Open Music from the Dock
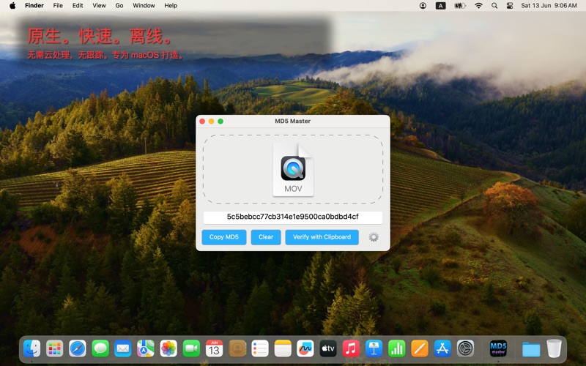Viewport: 586px width, 366px height. click(x=351, y=348)
